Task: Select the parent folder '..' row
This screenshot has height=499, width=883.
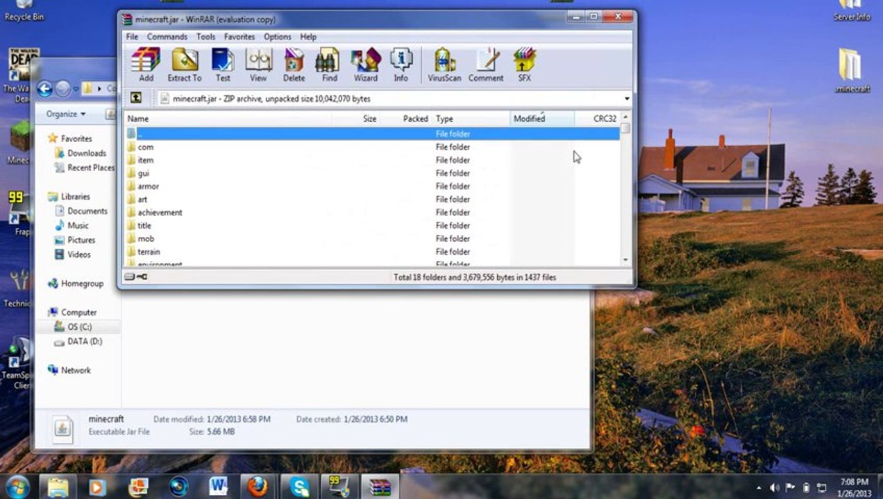Action: [372, 134]
